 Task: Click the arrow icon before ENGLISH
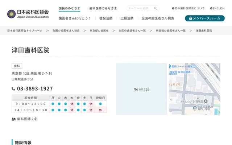tap(211, 8)
